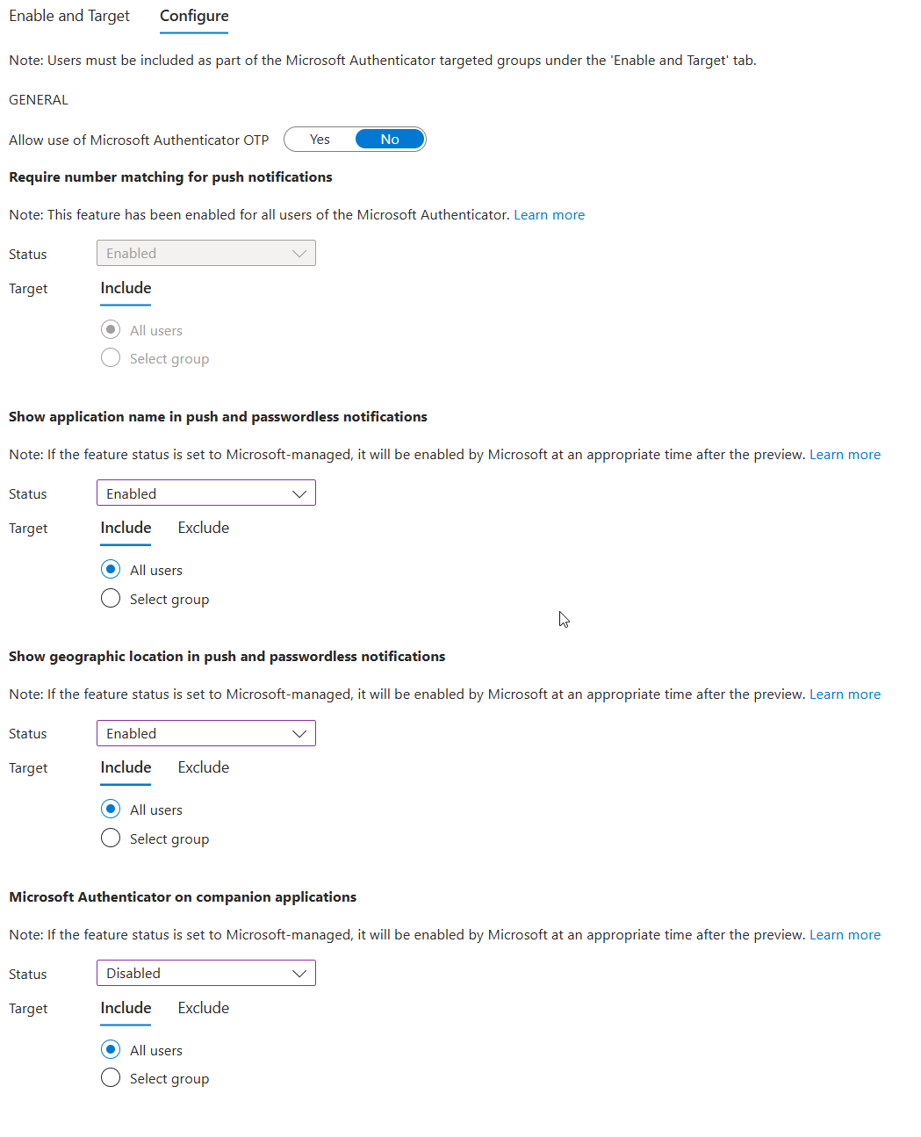
Task: Select the 'Configure' tab
Action: [193, 16]
